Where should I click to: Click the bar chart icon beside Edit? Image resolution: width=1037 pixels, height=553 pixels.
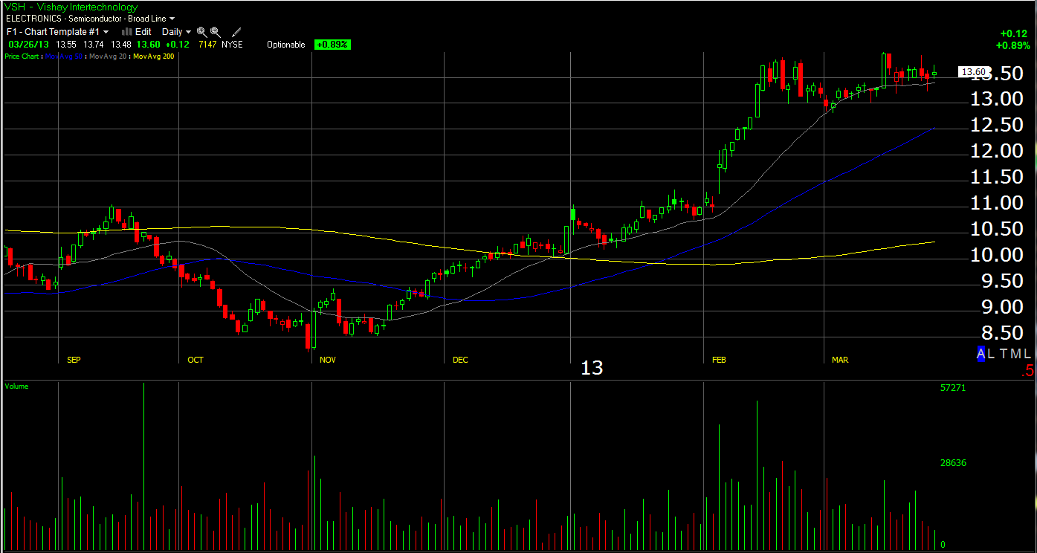(x=126, y=32)
